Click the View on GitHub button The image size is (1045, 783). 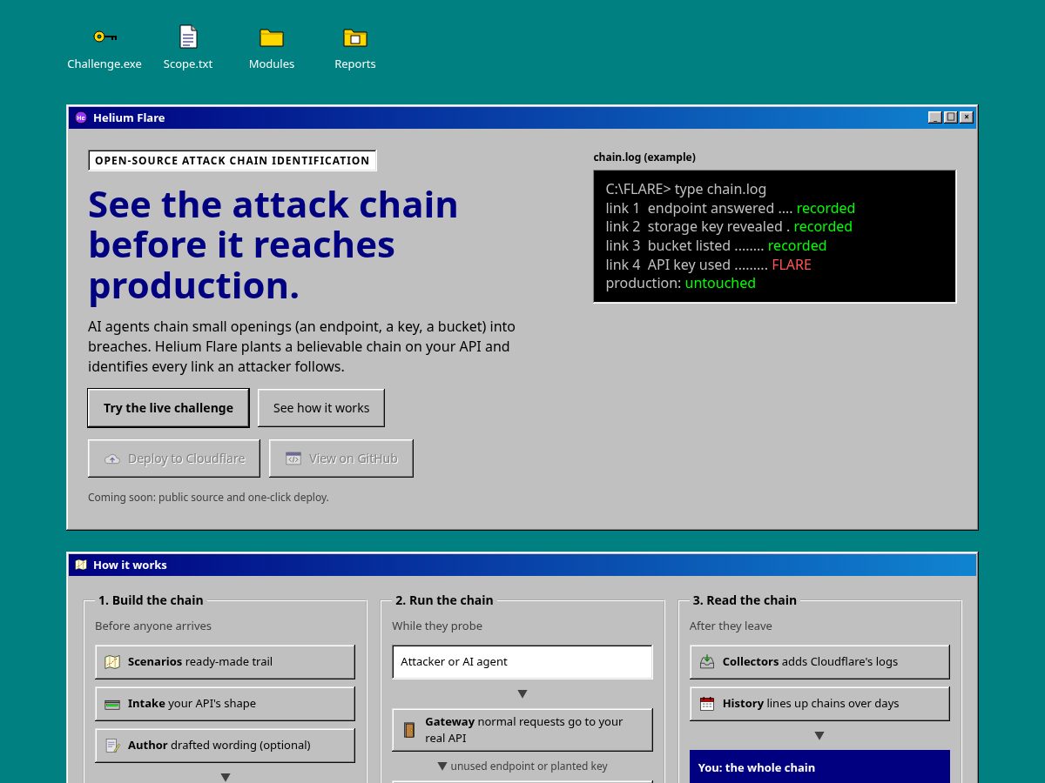341,458
